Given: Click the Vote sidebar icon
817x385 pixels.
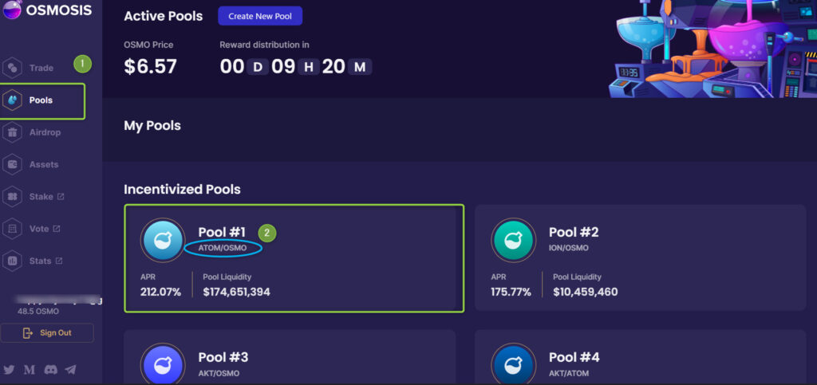Looking at the screenshot, I should [13, 229].
